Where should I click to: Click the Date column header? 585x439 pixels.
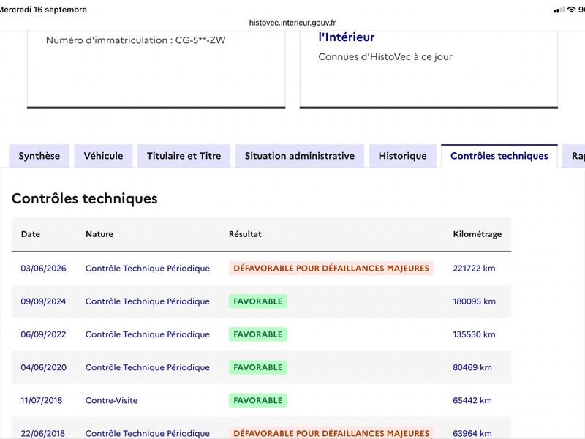[31, 234]
